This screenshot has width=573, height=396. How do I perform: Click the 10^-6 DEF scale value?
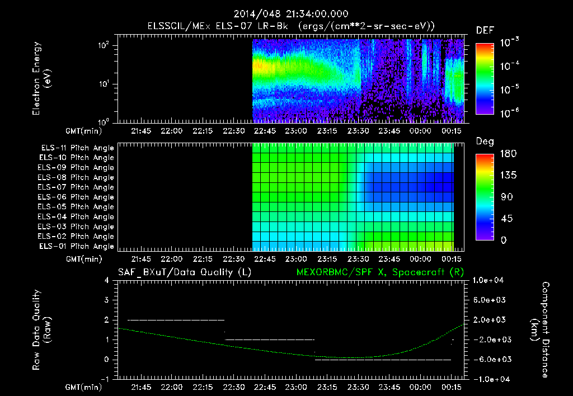tap(509, 113)
